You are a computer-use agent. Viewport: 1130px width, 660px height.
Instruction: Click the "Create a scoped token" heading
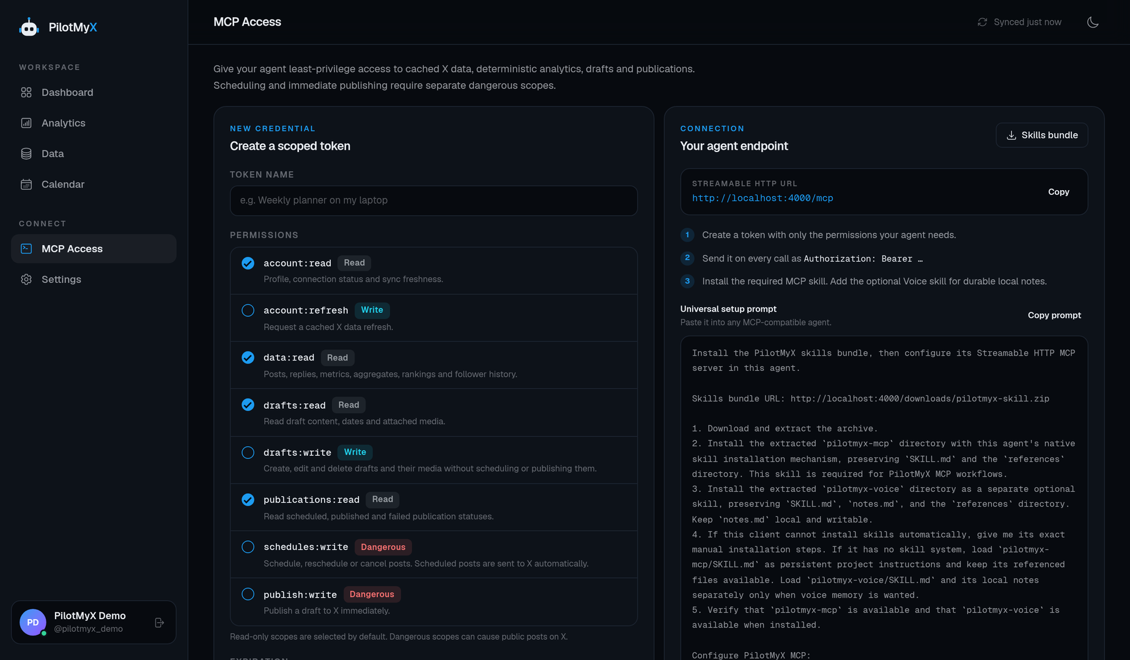[290, 146]
